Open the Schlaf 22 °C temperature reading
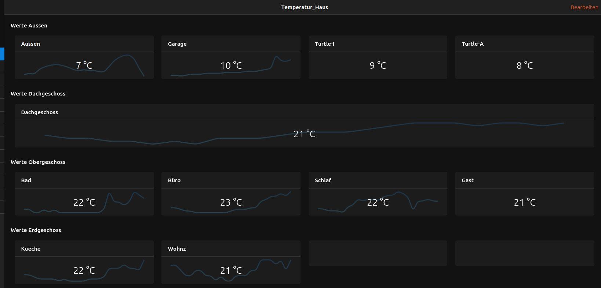601x288 pixels. pos(378,202)
